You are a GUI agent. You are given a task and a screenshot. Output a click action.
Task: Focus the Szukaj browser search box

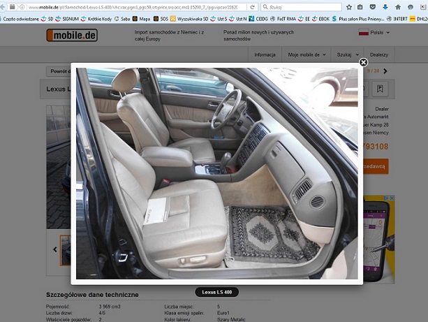coord(301,7)
